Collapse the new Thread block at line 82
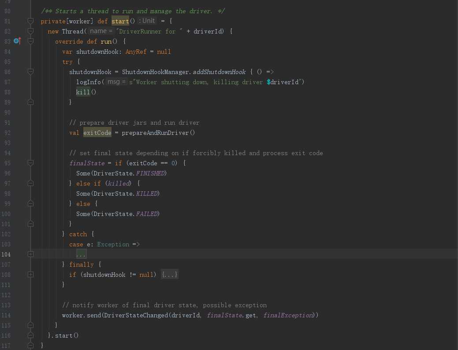458x350 pixels. point(30,31)
